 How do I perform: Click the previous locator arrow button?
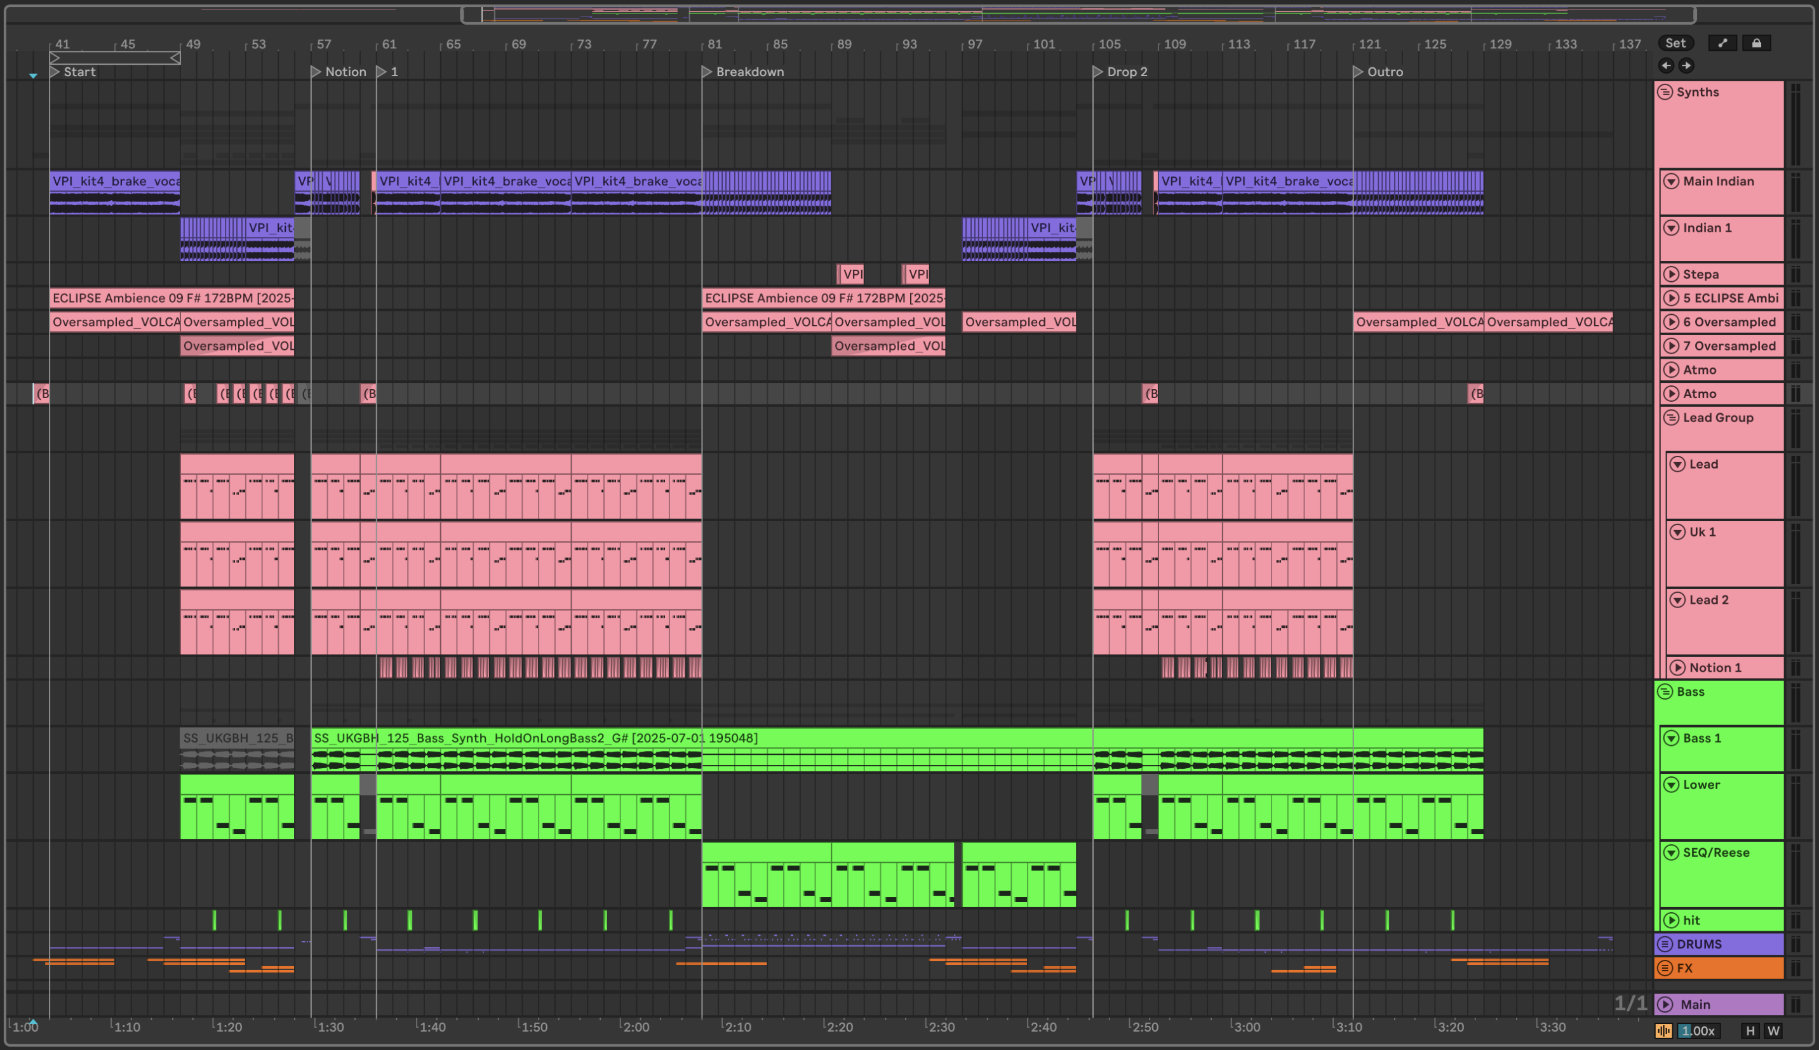coord(1666,65)
